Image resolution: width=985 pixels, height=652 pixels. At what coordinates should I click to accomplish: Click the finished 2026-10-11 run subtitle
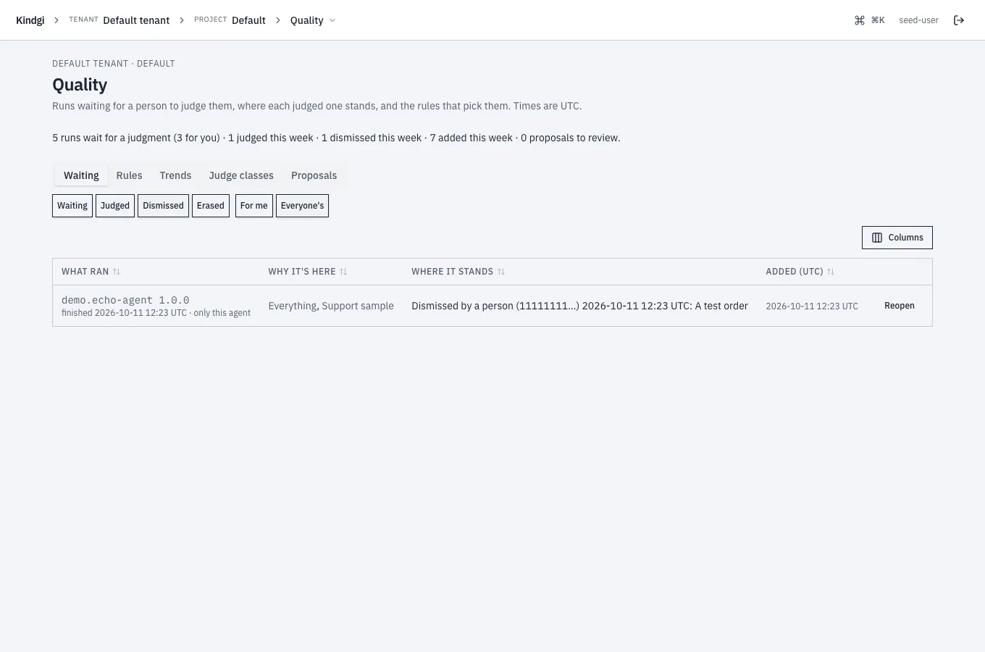tap(156, 313)
